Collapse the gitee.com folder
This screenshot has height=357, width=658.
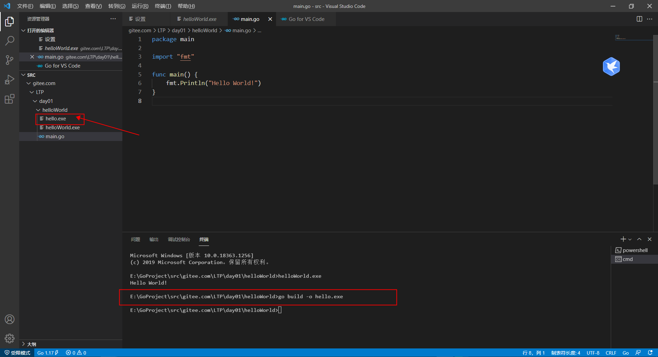pos(28,83)
